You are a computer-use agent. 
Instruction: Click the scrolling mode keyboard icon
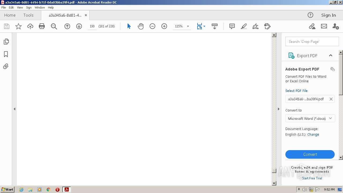tap(214, 26)
